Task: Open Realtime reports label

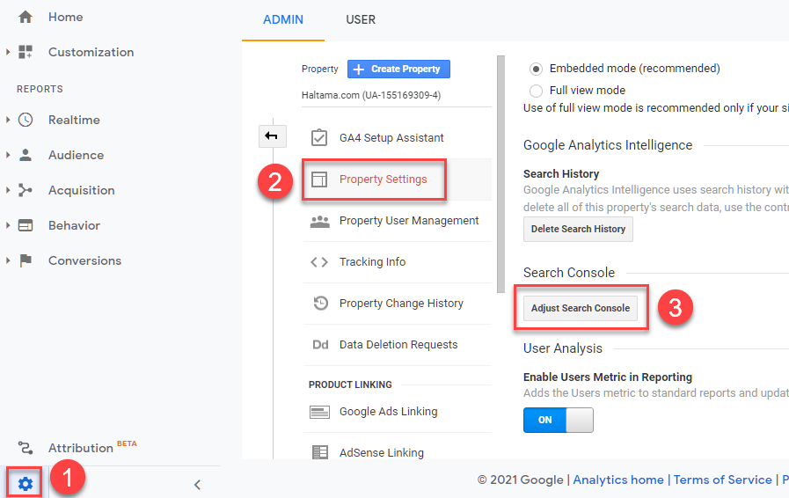Action: click(x=74, y=120)
